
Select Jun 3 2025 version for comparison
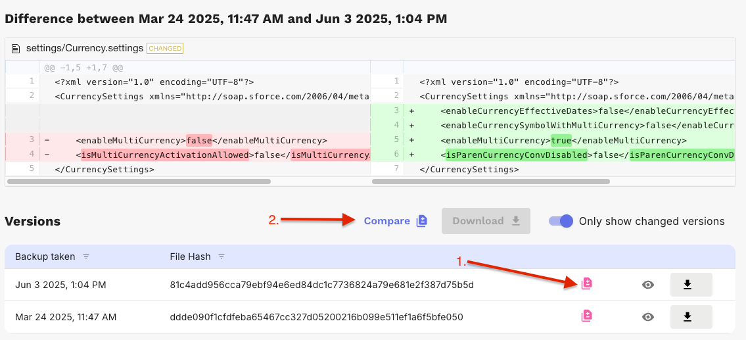[587, 284]
